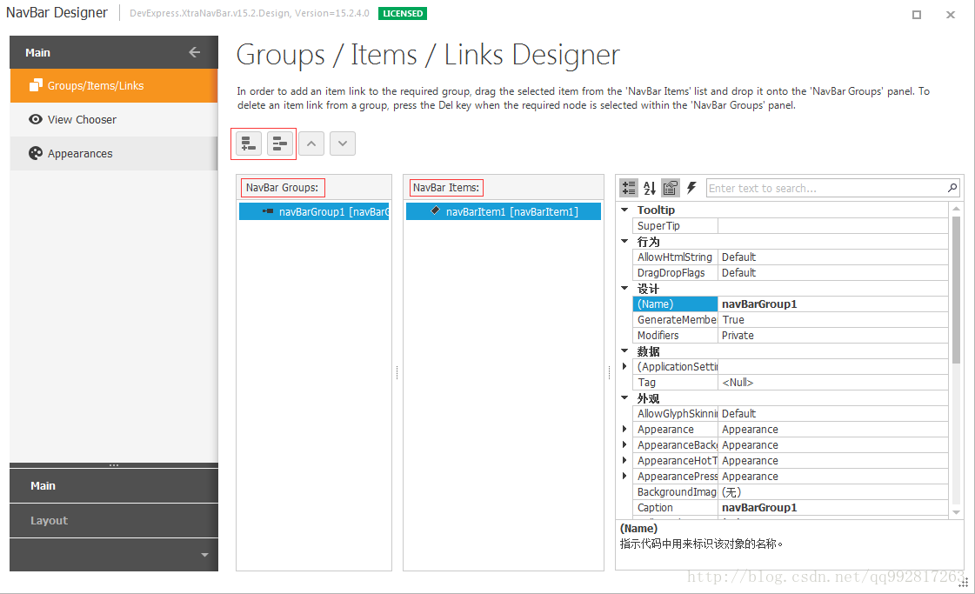
Task: Select the (Name) property row label
Action: (675, 304)
